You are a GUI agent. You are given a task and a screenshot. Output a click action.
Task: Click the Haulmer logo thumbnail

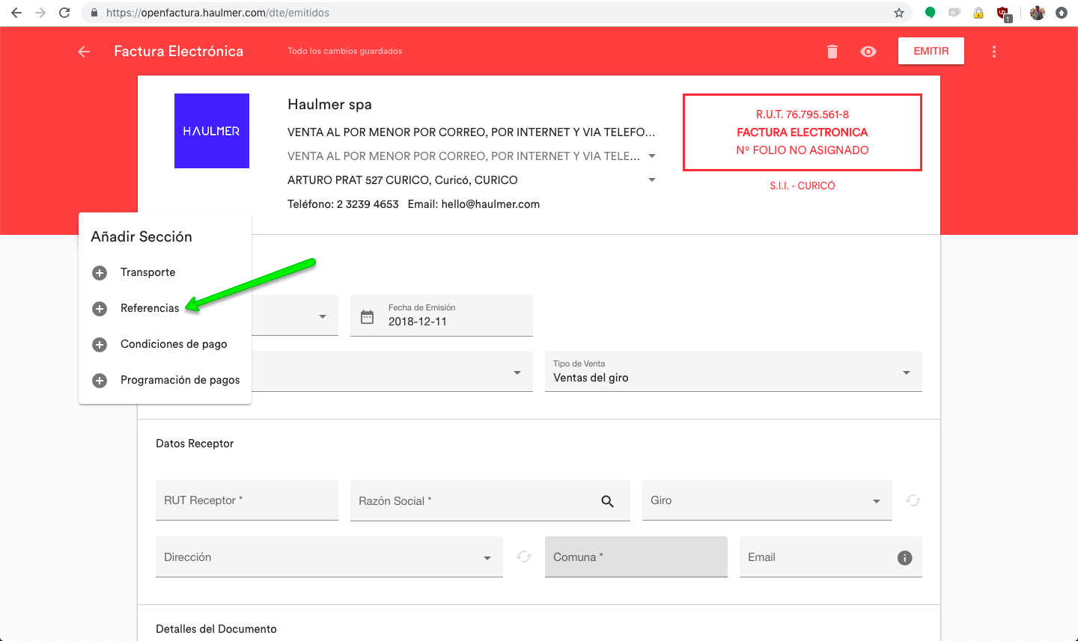(212, 131)
